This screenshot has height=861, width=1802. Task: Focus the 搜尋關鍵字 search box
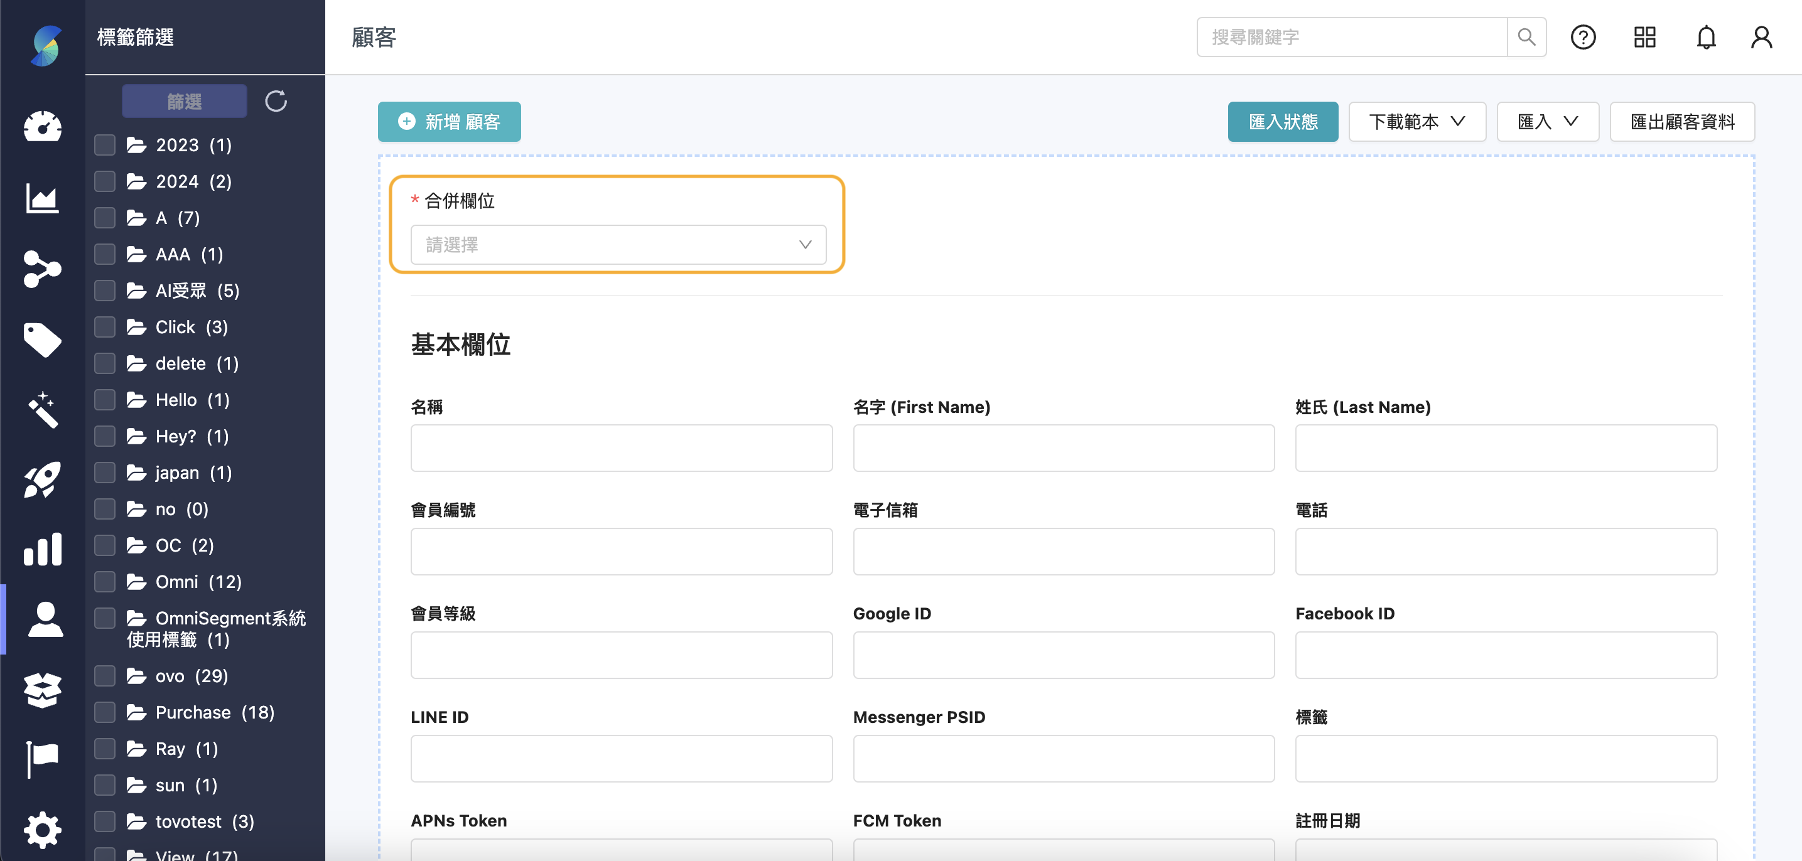[1351, 37]
